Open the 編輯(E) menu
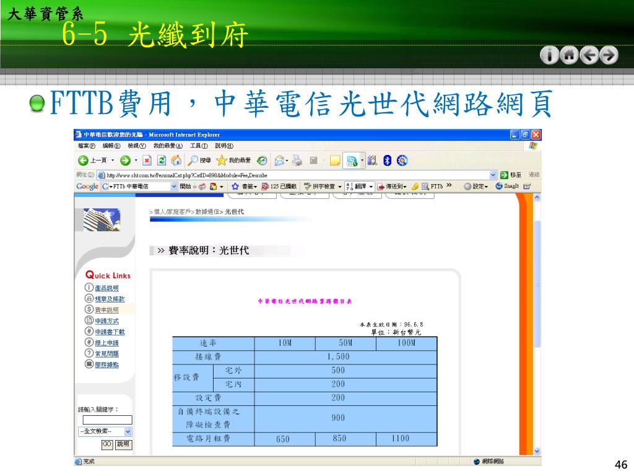This screenshot has width=634, height=476. point(111,146)
